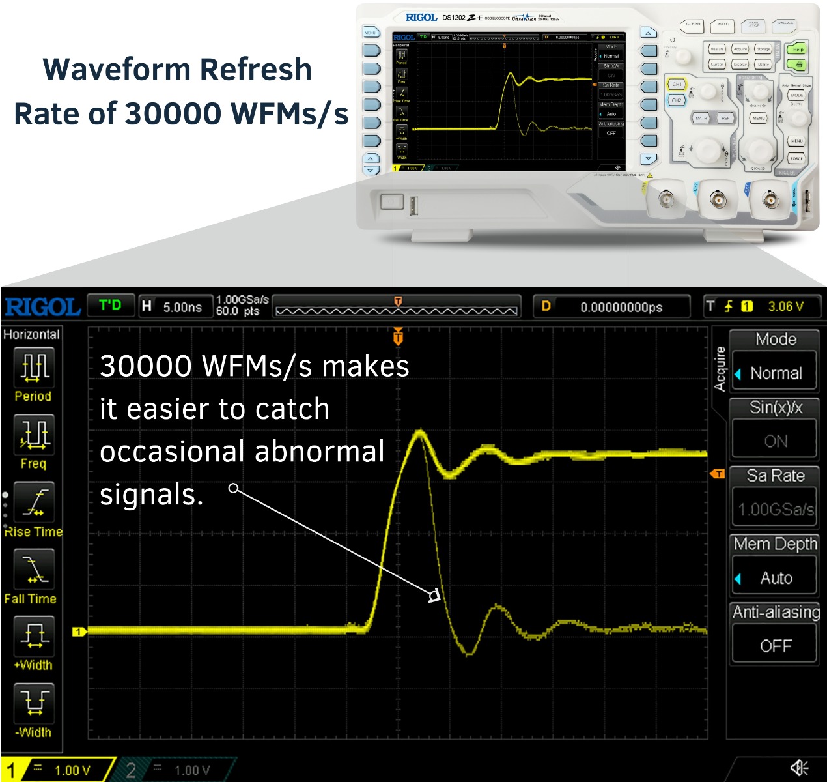Click the EXT trigger BNC connector
The height and width of the screenshot is (782, 827).
click(770, 200)
